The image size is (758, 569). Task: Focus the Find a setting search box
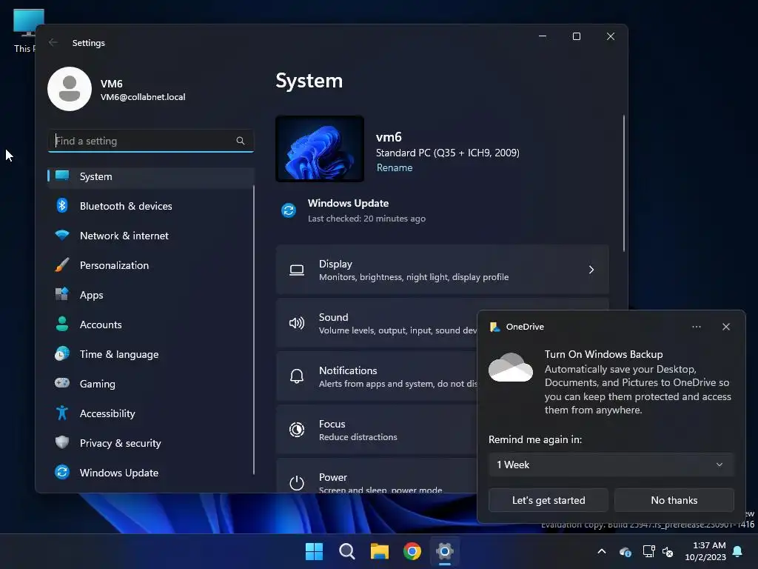click(x=151, y=141)
